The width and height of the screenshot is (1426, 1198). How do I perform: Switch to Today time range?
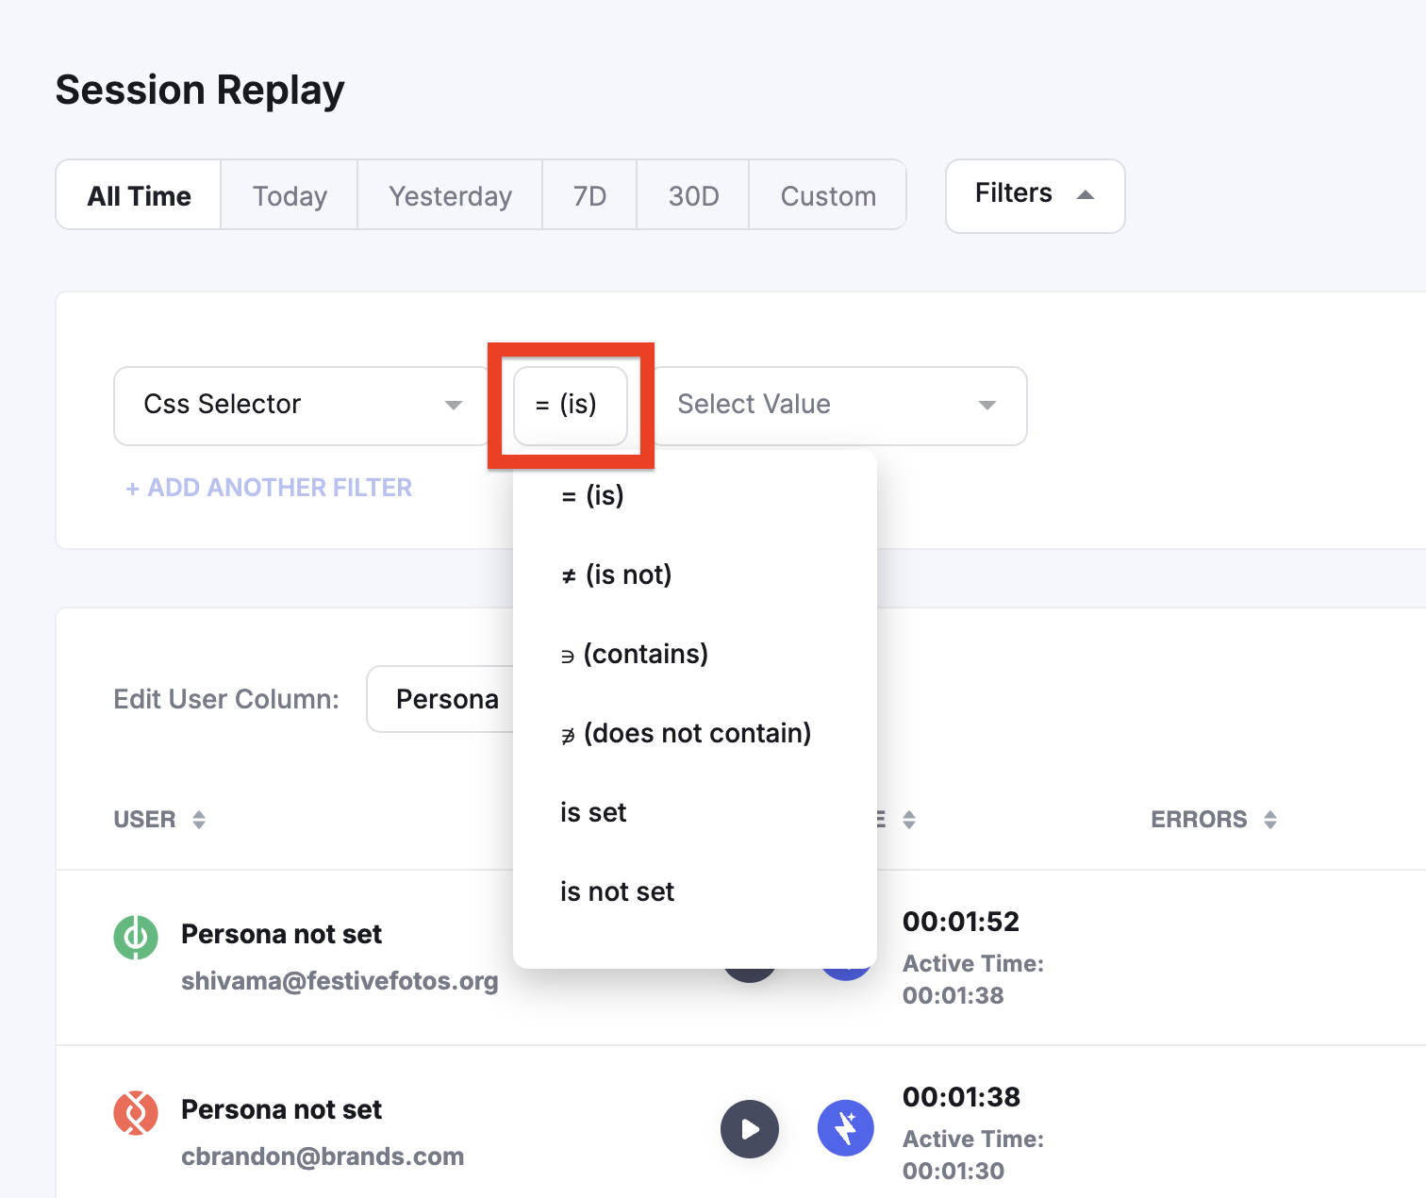(290, 195)
